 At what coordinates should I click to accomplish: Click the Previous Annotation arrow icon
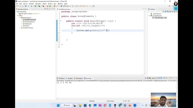click(77, 6)
